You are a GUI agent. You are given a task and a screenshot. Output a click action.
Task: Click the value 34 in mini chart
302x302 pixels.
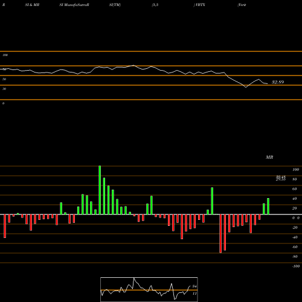point(194,286)
